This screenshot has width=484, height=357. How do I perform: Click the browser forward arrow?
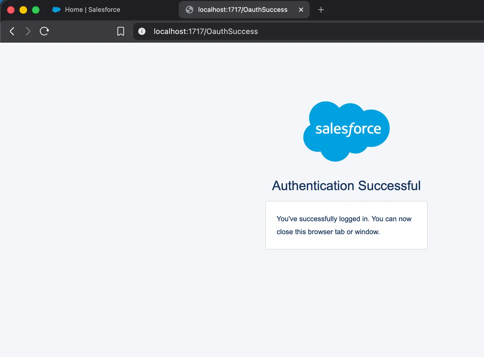[28, 31]
